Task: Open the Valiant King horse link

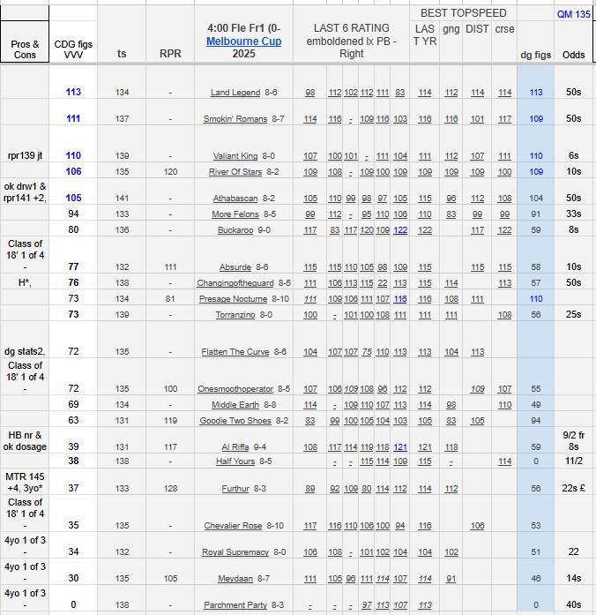Action: 235,155
